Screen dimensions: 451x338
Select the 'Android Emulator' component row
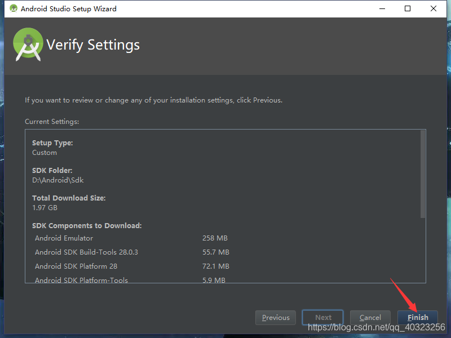[132, 238]
